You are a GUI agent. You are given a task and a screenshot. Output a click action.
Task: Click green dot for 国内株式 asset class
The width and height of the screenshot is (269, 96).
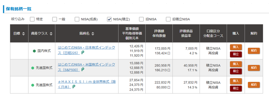coord(34,51)
